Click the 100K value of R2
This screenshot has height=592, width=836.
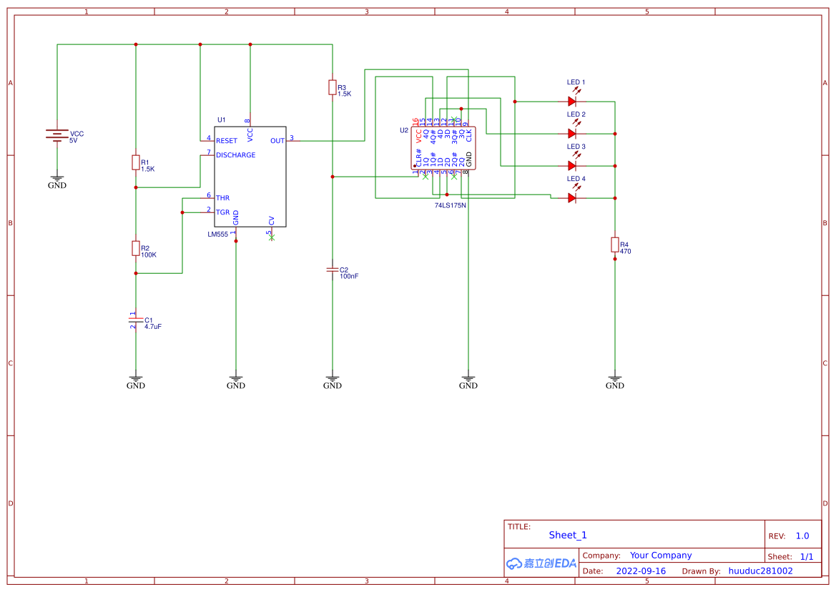(x=149, y=255)
